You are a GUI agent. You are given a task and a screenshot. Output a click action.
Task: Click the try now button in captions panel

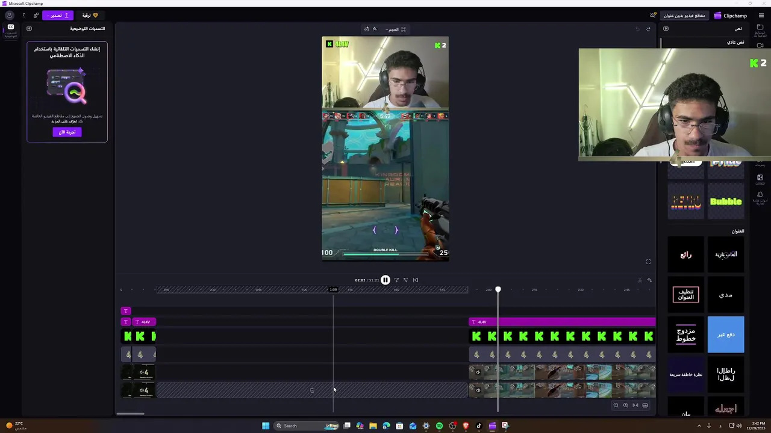67,132
